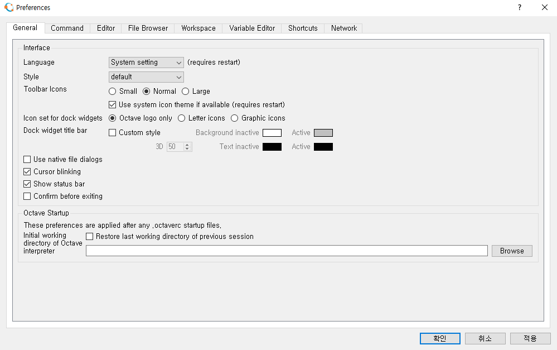The image size is (557, 350).
Task: Close the Preferences window
Action: coord(545,7)
